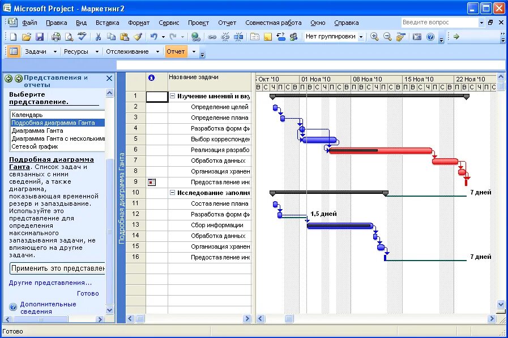Close the Представления и отчеты pane

pos(109,78)
